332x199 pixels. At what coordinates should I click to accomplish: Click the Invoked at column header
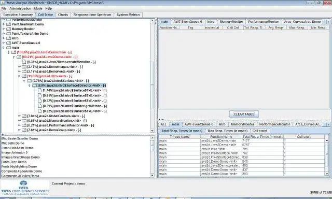212,27
